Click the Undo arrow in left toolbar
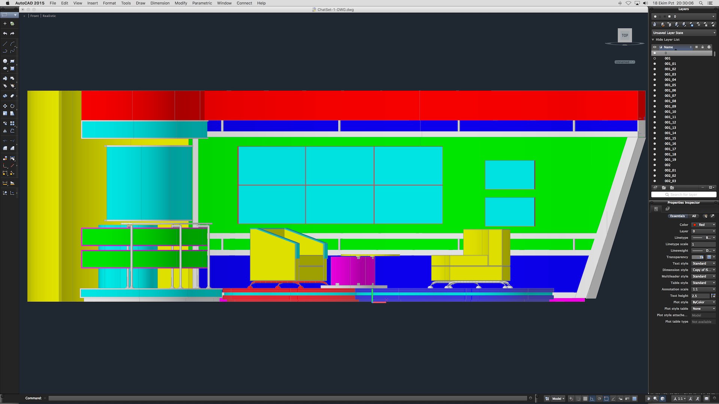The width and height of the screenshot is (719, 404). (x=5, y=34)
